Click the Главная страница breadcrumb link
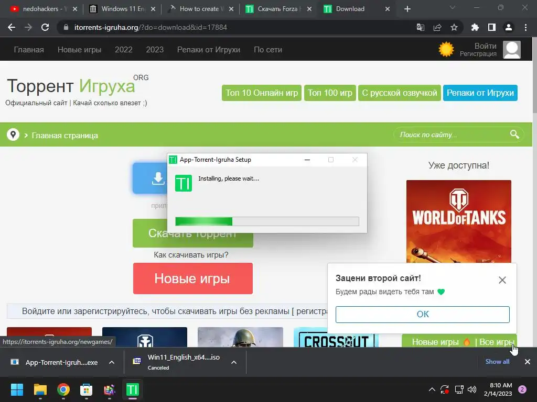 click(65, 136)
